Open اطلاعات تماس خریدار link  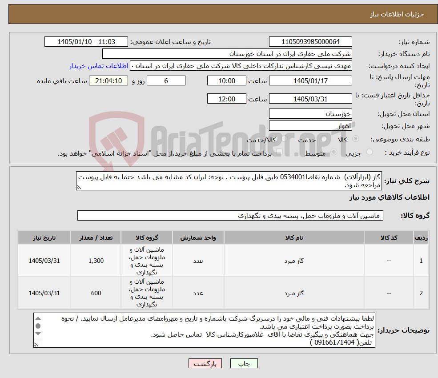(x=99, y=66)
